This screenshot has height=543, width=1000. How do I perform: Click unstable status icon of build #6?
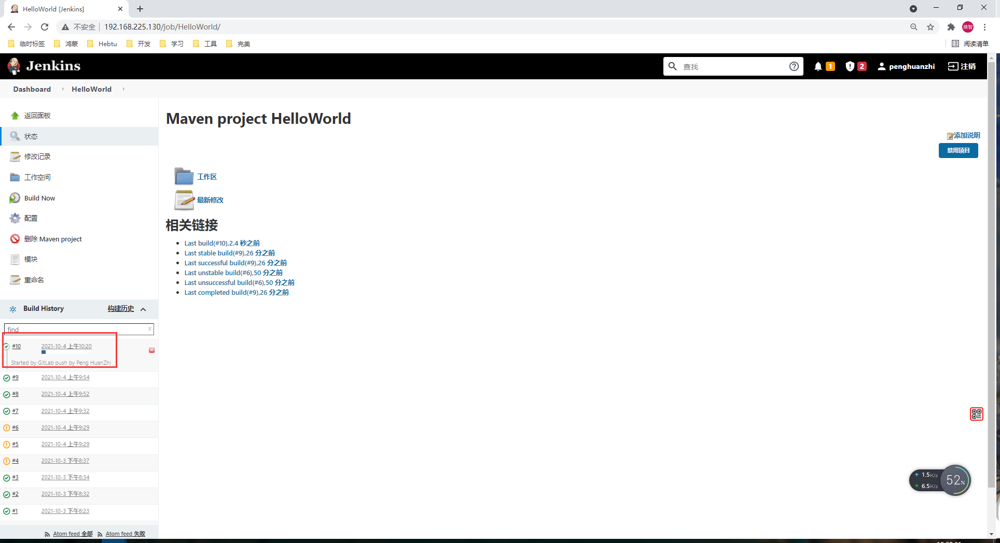coord(7,428)
